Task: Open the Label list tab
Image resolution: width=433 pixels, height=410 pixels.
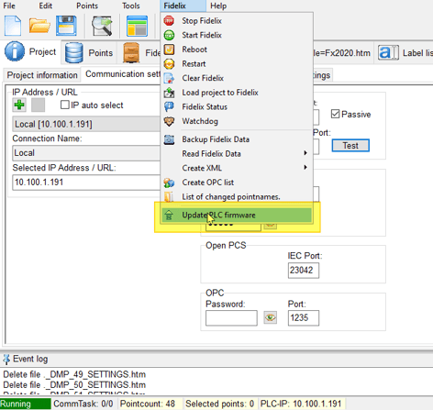Action: (405, 53)
